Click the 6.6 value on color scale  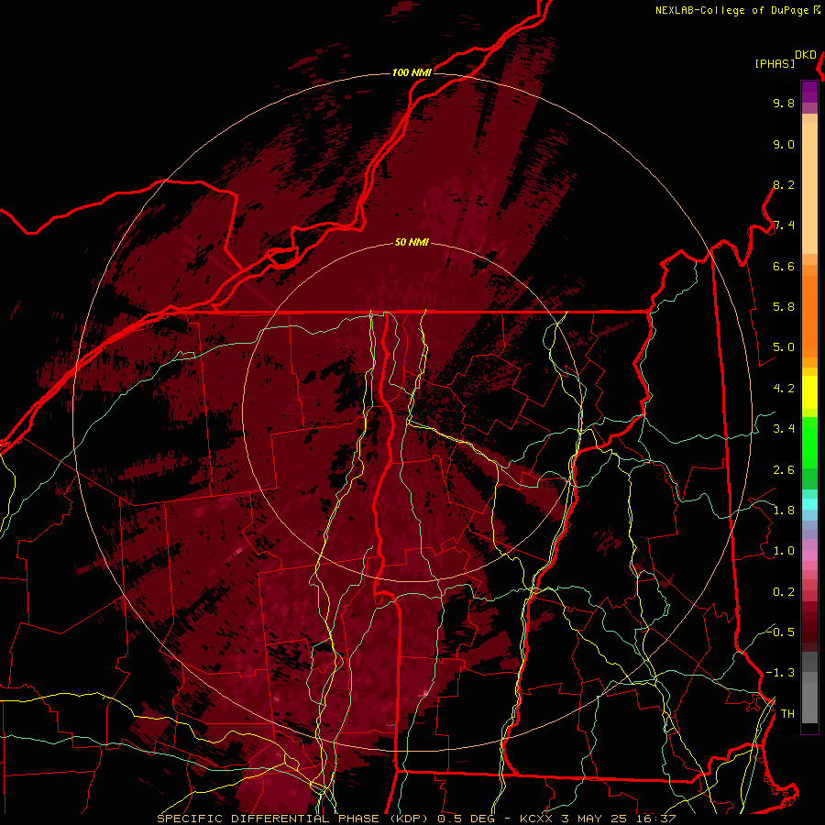(784, 266)
